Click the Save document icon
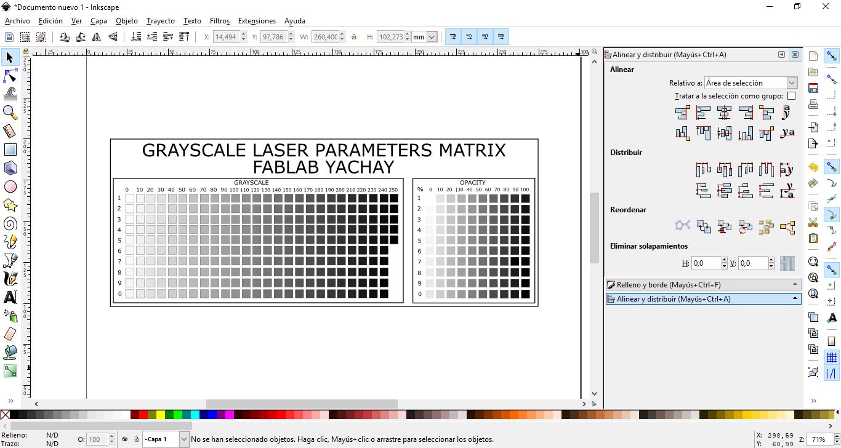This screenshot has height=448, width=841. click(x=813, y=88)
